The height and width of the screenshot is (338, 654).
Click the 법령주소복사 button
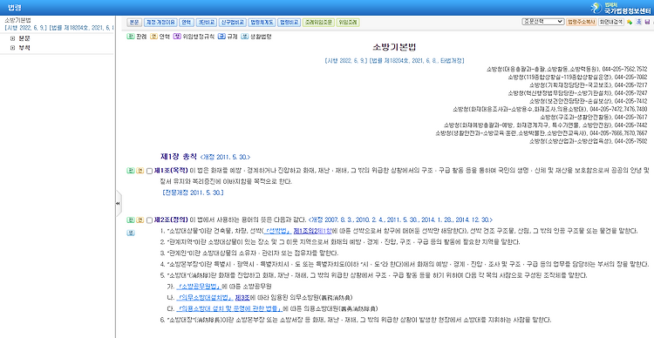point(581,22)
